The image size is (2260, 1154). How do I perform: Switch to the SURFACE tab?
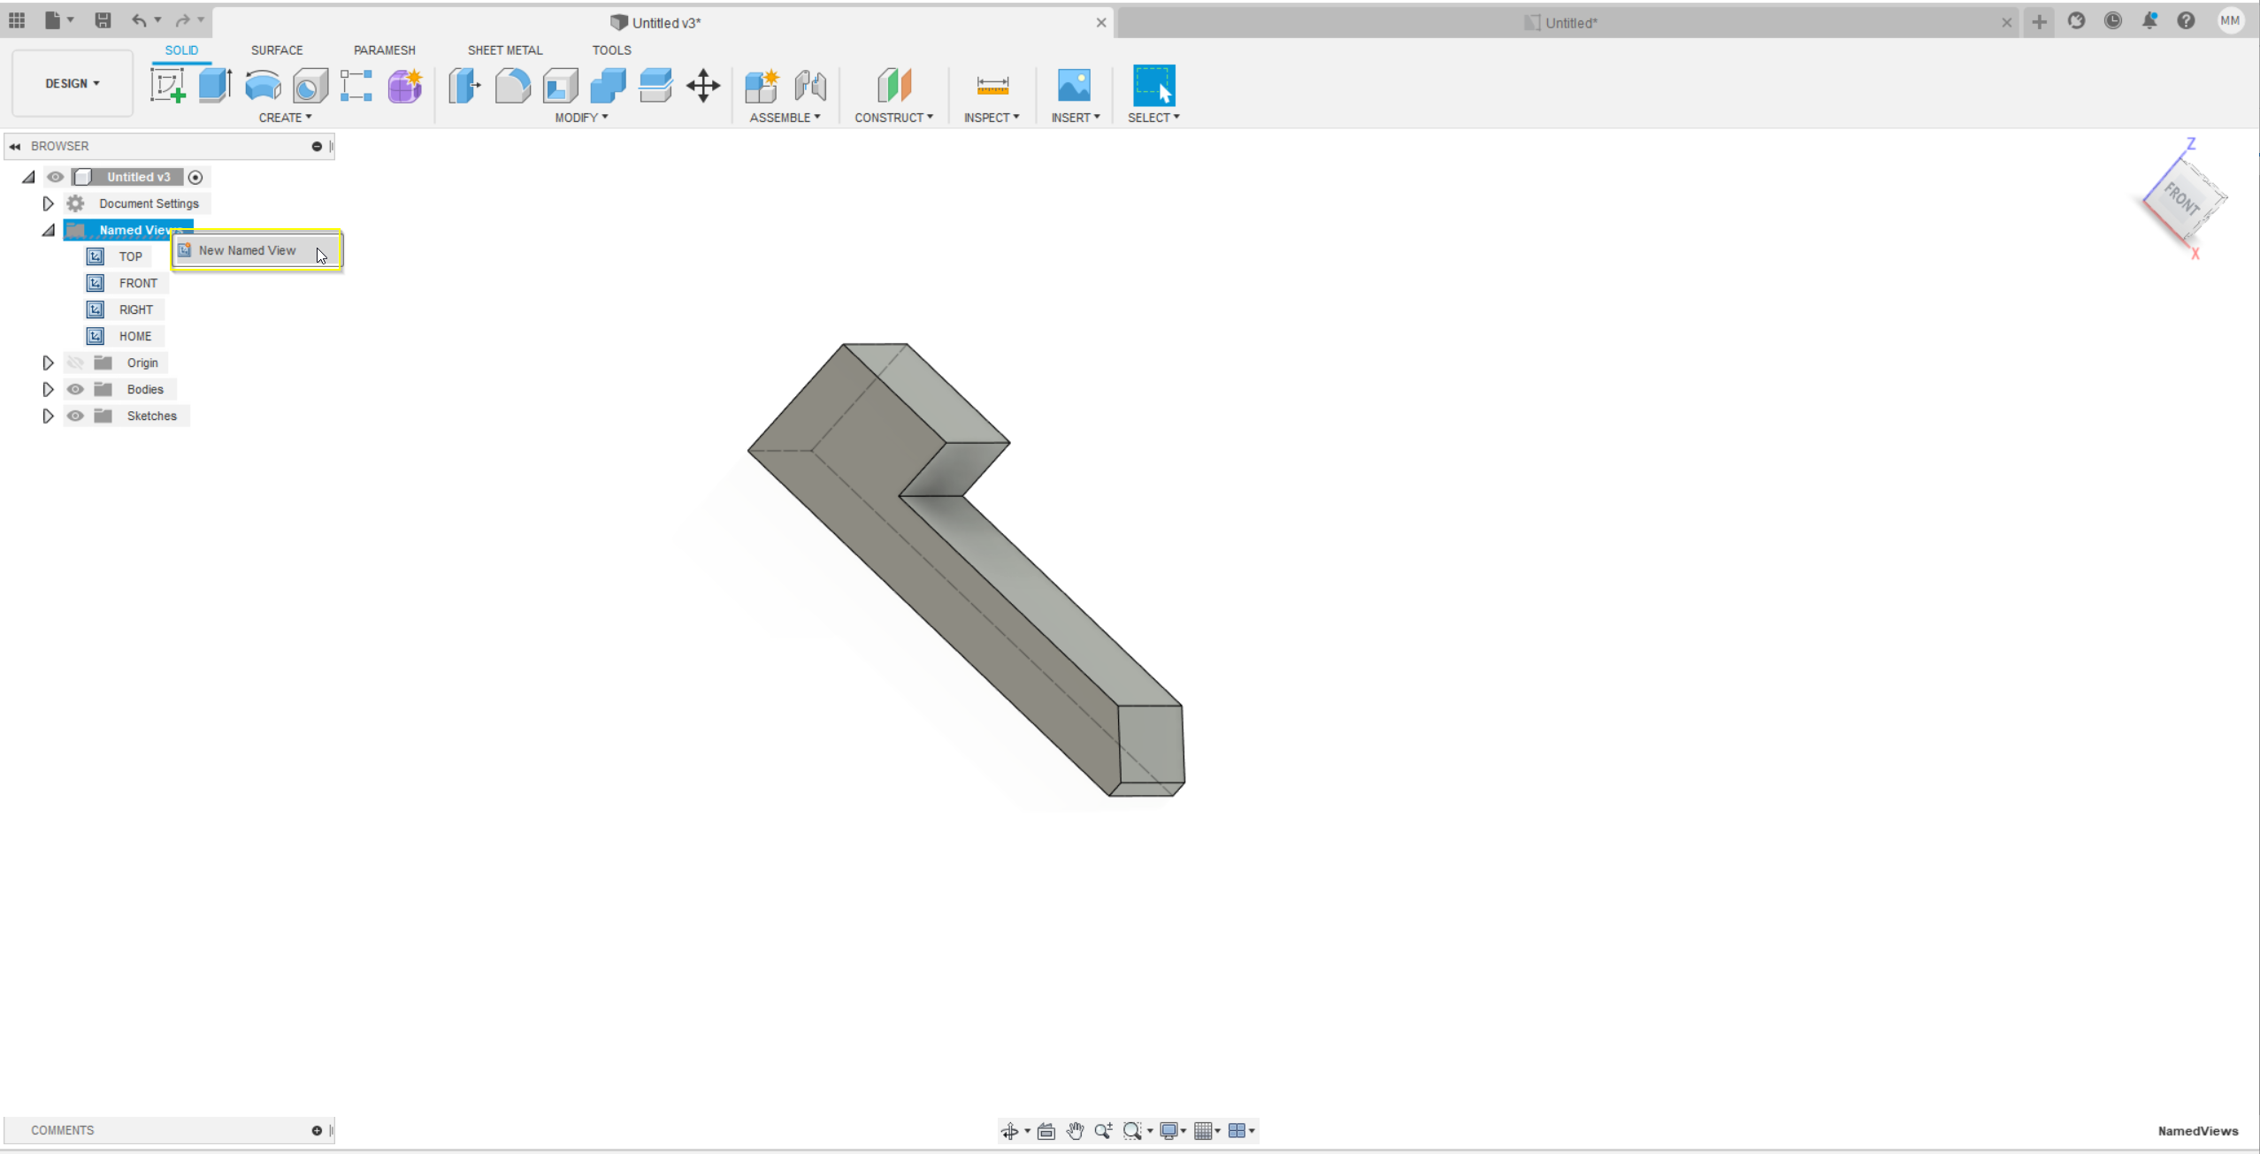click(277, 50)
